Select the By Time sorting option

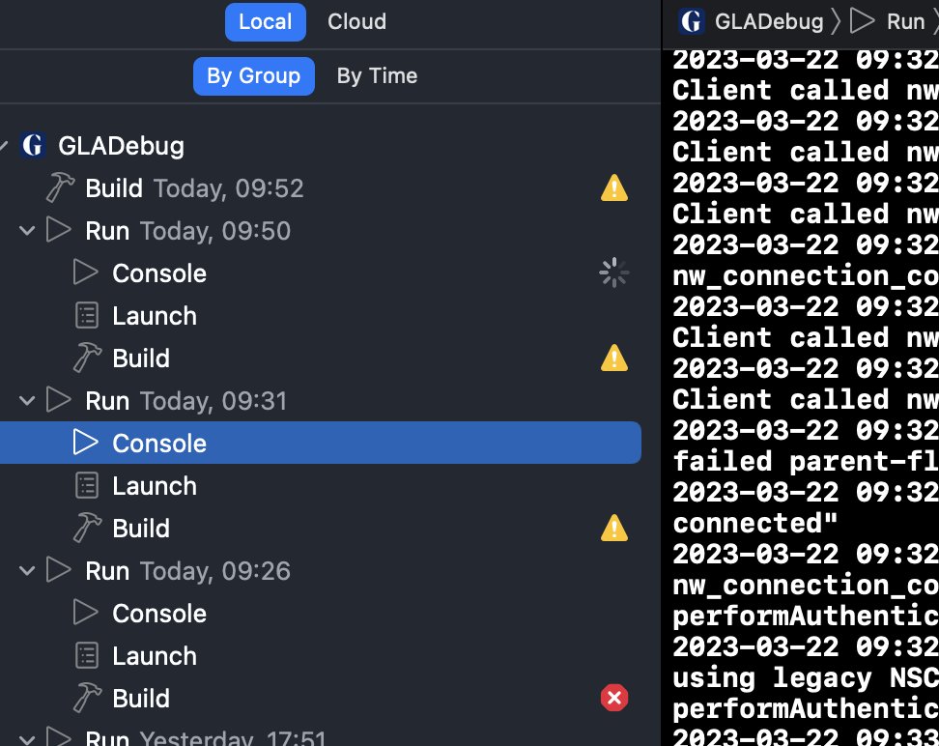pyautogui.click(x=377, y=76)
